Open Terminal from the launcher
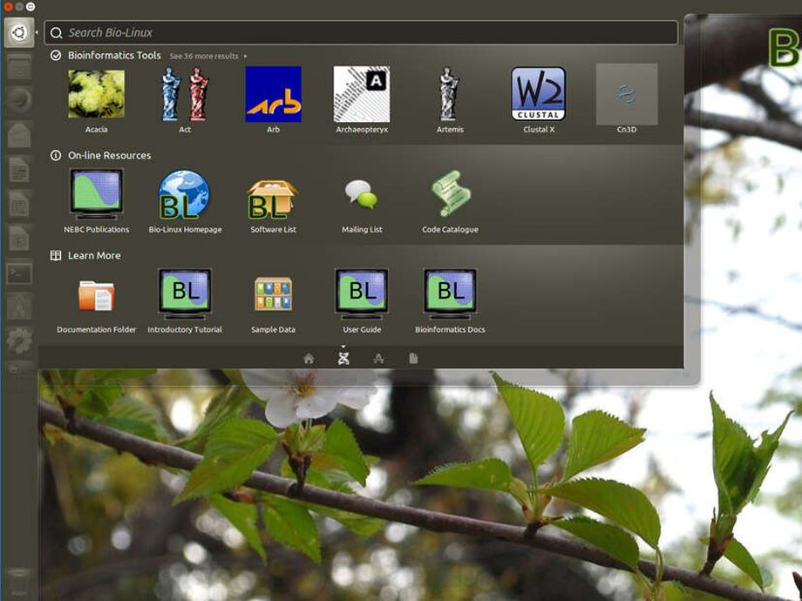This screenshot has width=802, height=601. [x=19, y=273]
